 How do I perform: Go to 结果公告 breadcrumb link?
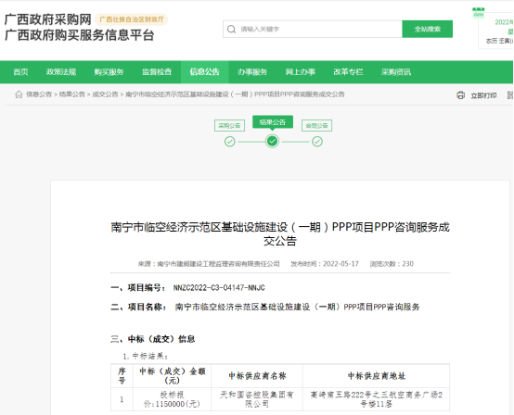[72, 94]
